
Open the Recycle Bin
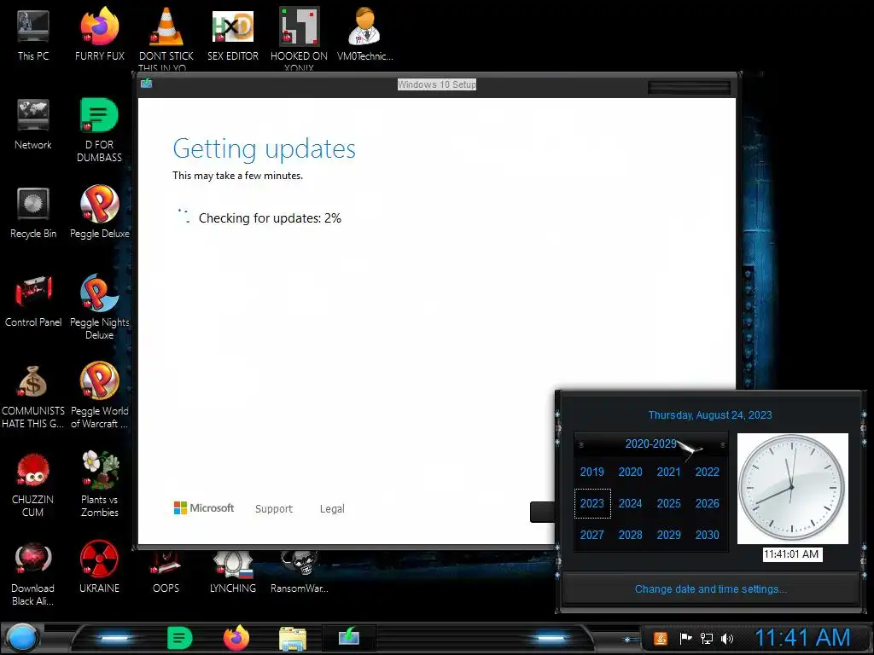point(33,212)
